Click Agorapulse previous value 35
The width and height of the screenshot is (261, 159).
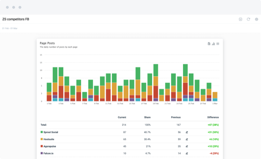pyautogui.click(x=179, y=146)
